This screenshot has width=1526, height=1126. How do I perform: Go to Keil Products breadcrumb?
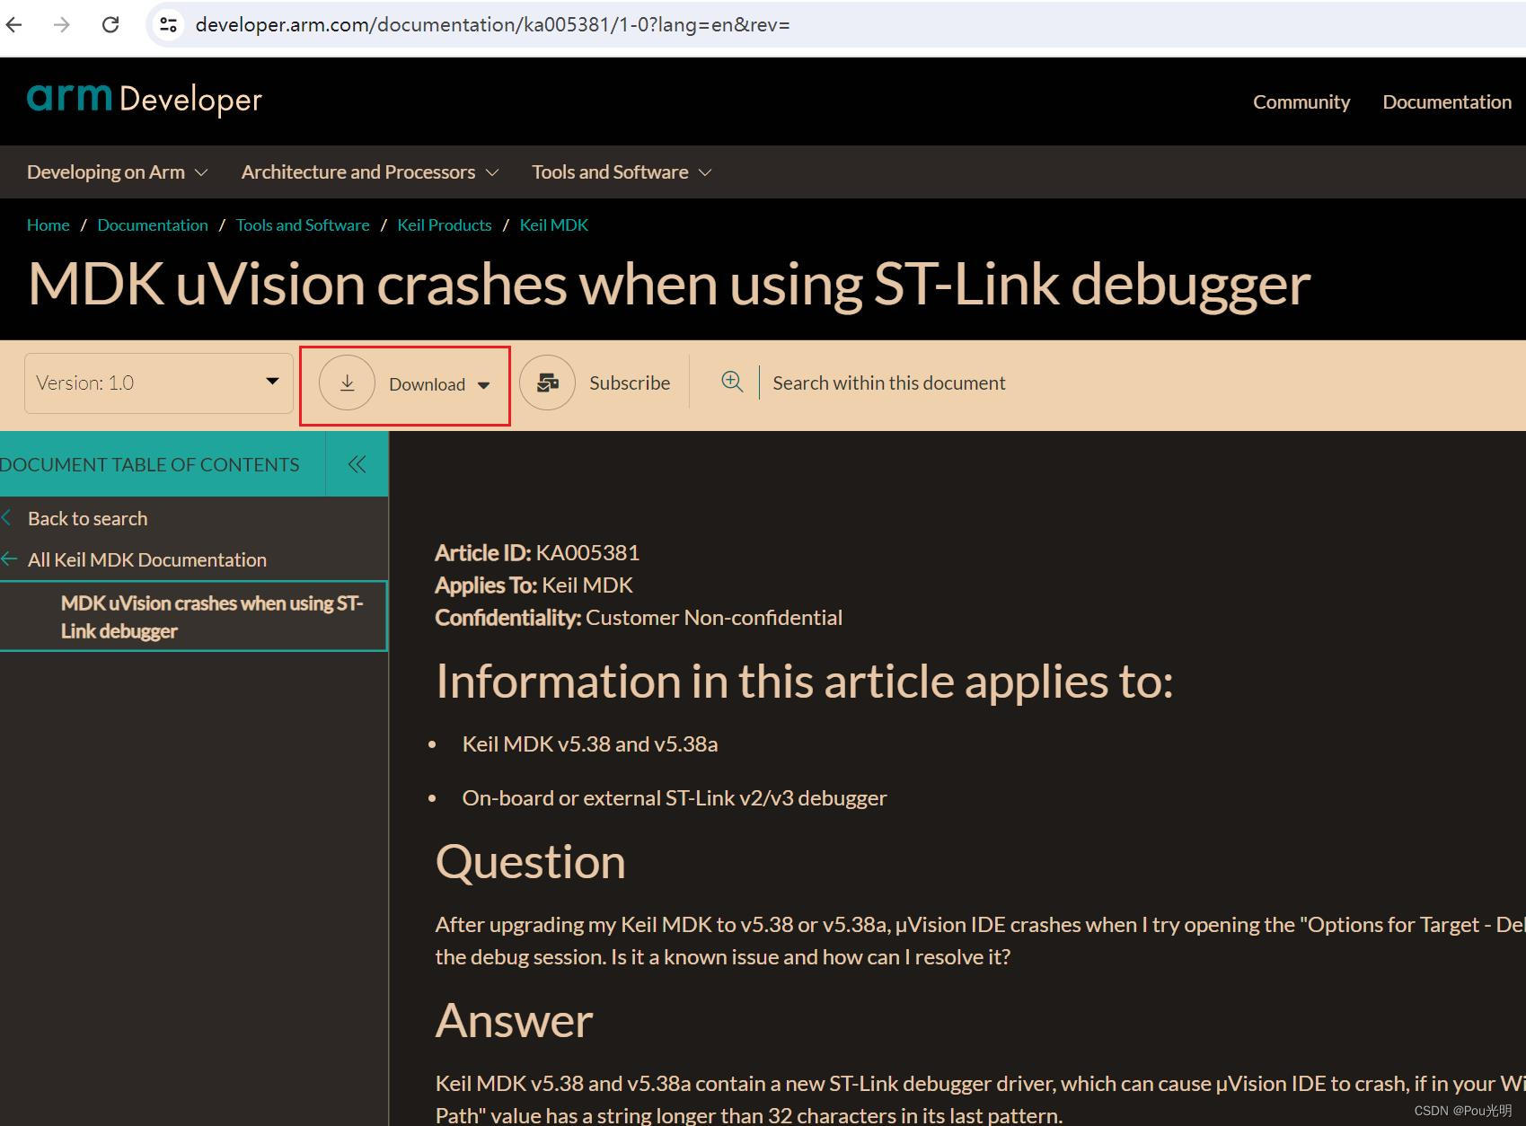click(x=445, y=225)
